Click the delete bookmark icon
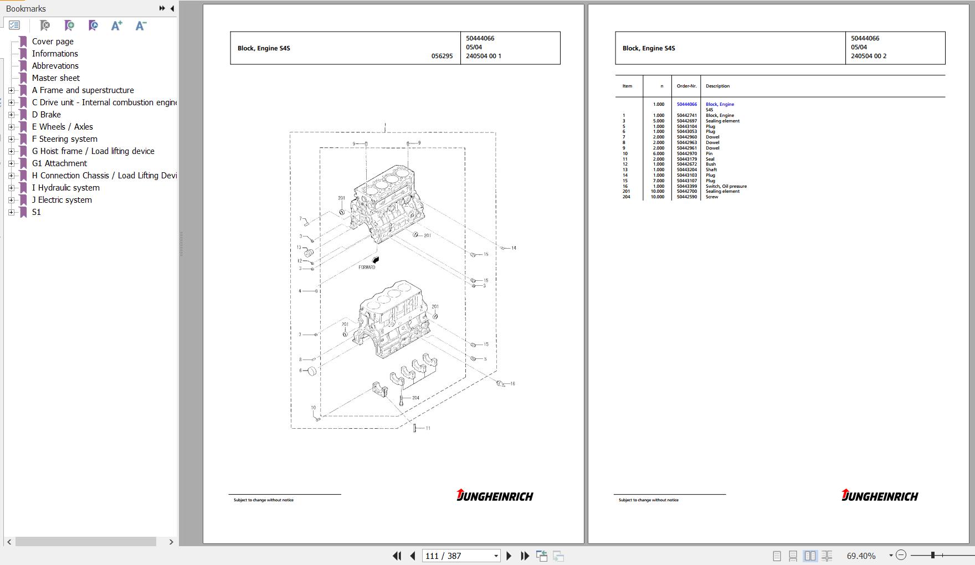 pos(45,25)
